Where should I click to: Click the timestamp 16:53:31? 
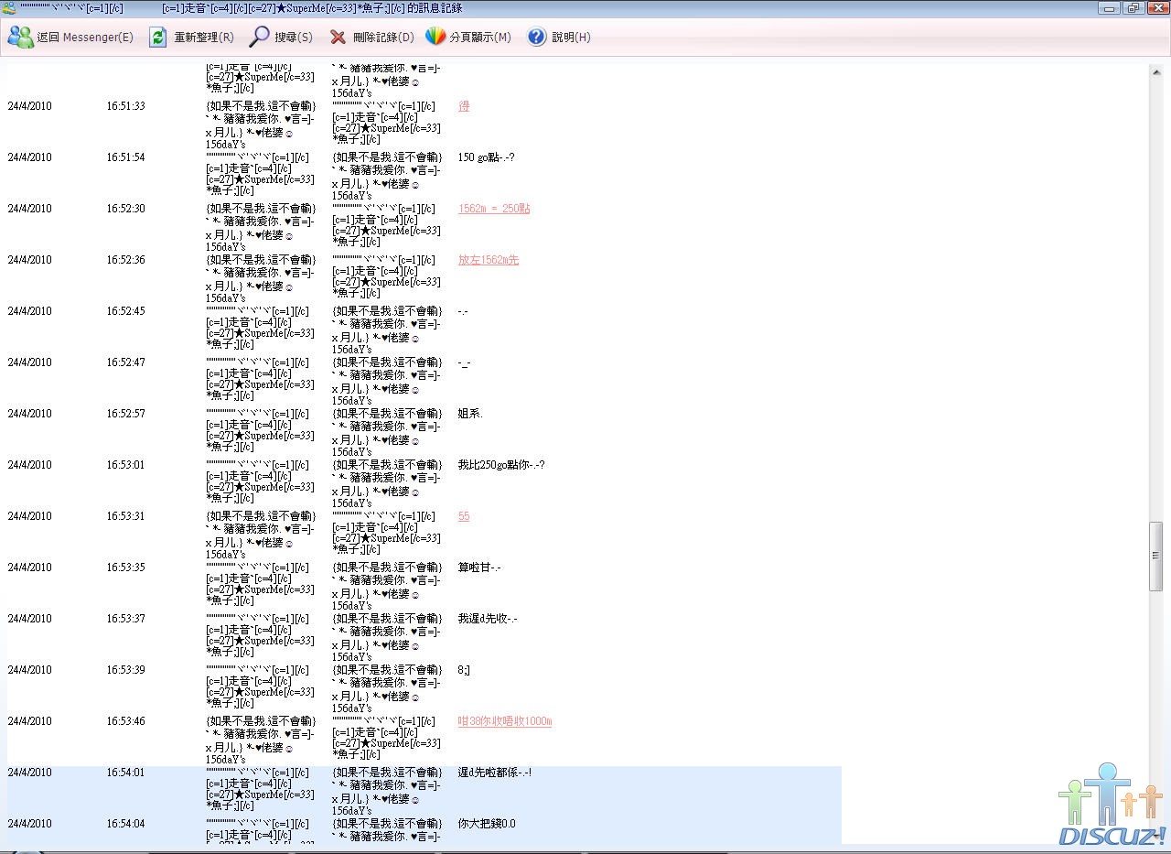click(125, 516)
